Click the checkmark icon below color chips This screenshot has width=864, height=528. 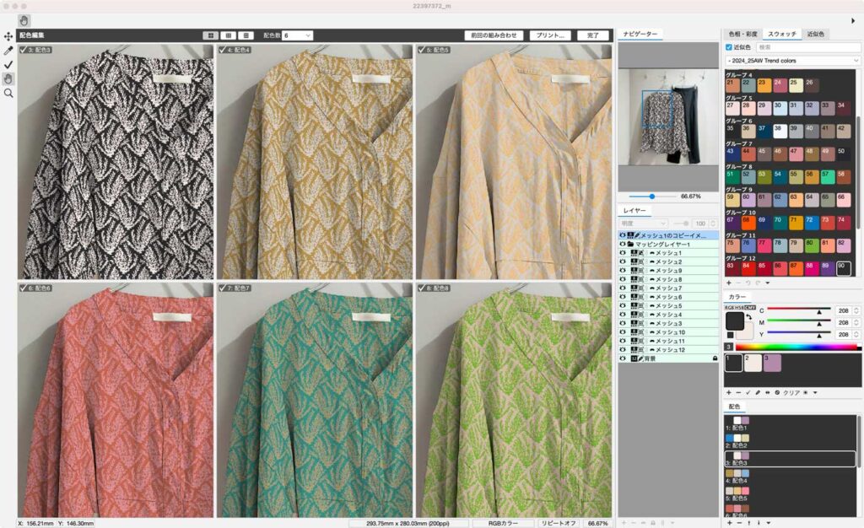[748, 392]
